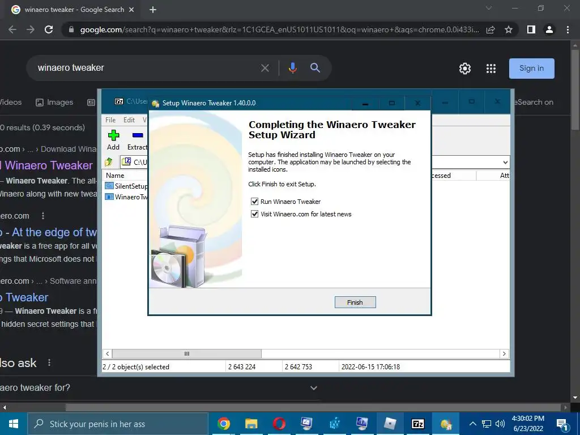Select the SilentSetup file in 7-Zip
Image resolution: width=580 pixels, height=435 pixels.
126,186
